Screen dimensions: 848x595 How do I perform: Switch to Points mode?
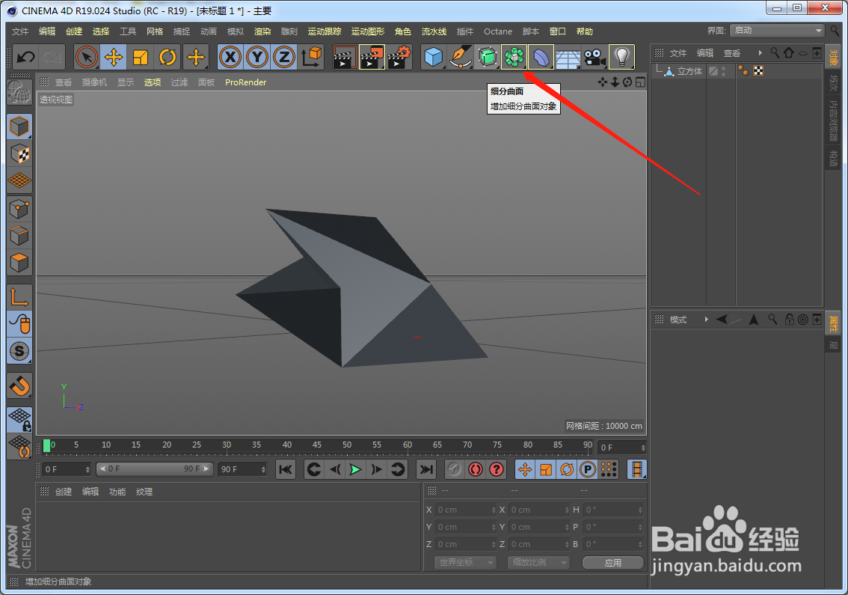[19, 209]
